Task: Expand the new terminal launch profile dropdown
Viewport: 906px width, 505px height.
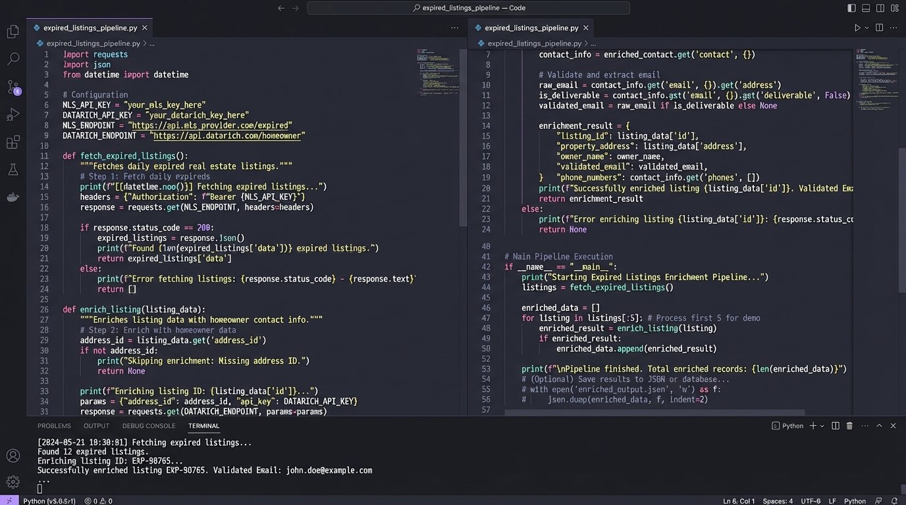Action: [822, 426]
